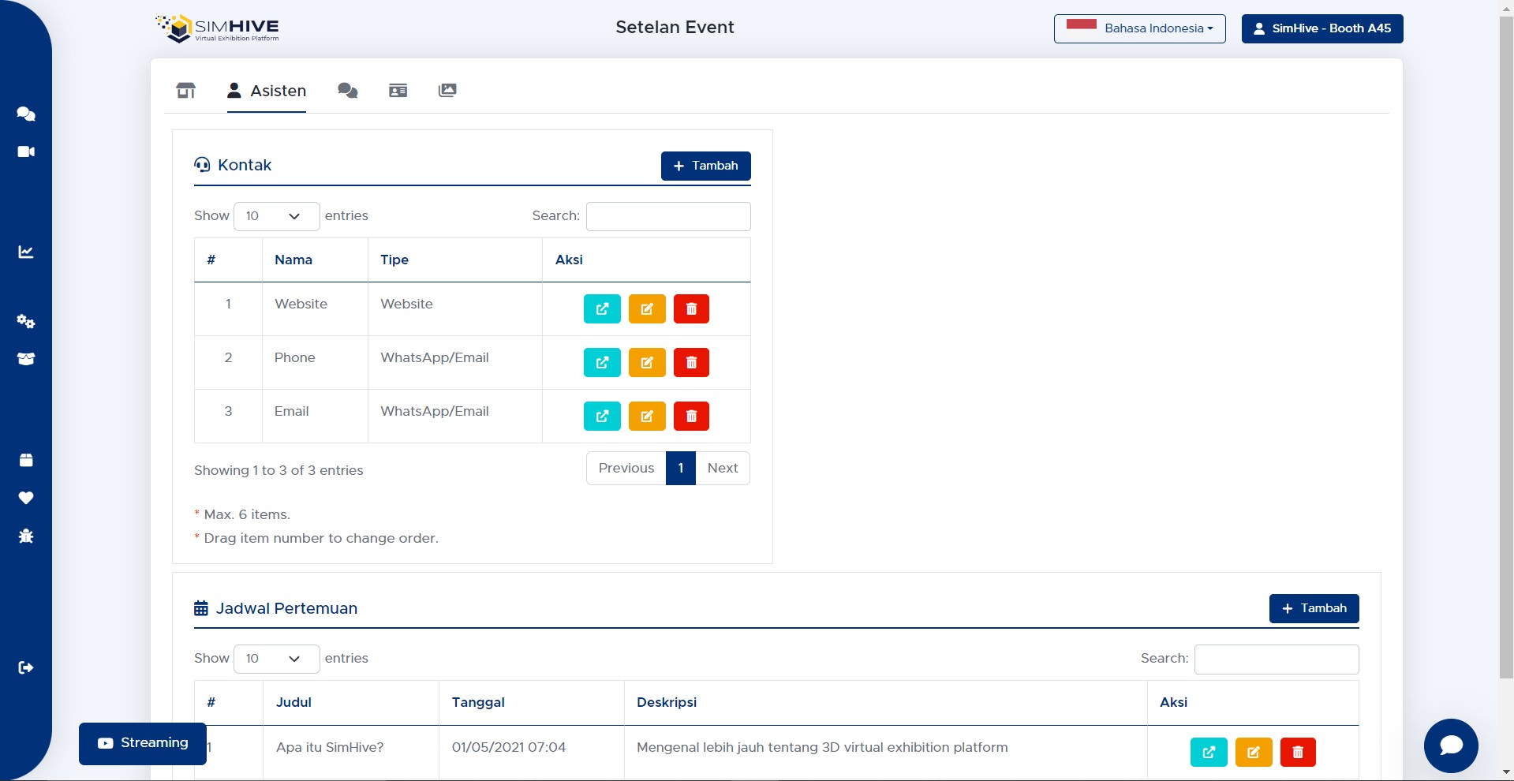
Task: Select the Asisten tab
Action: (267, 91)
